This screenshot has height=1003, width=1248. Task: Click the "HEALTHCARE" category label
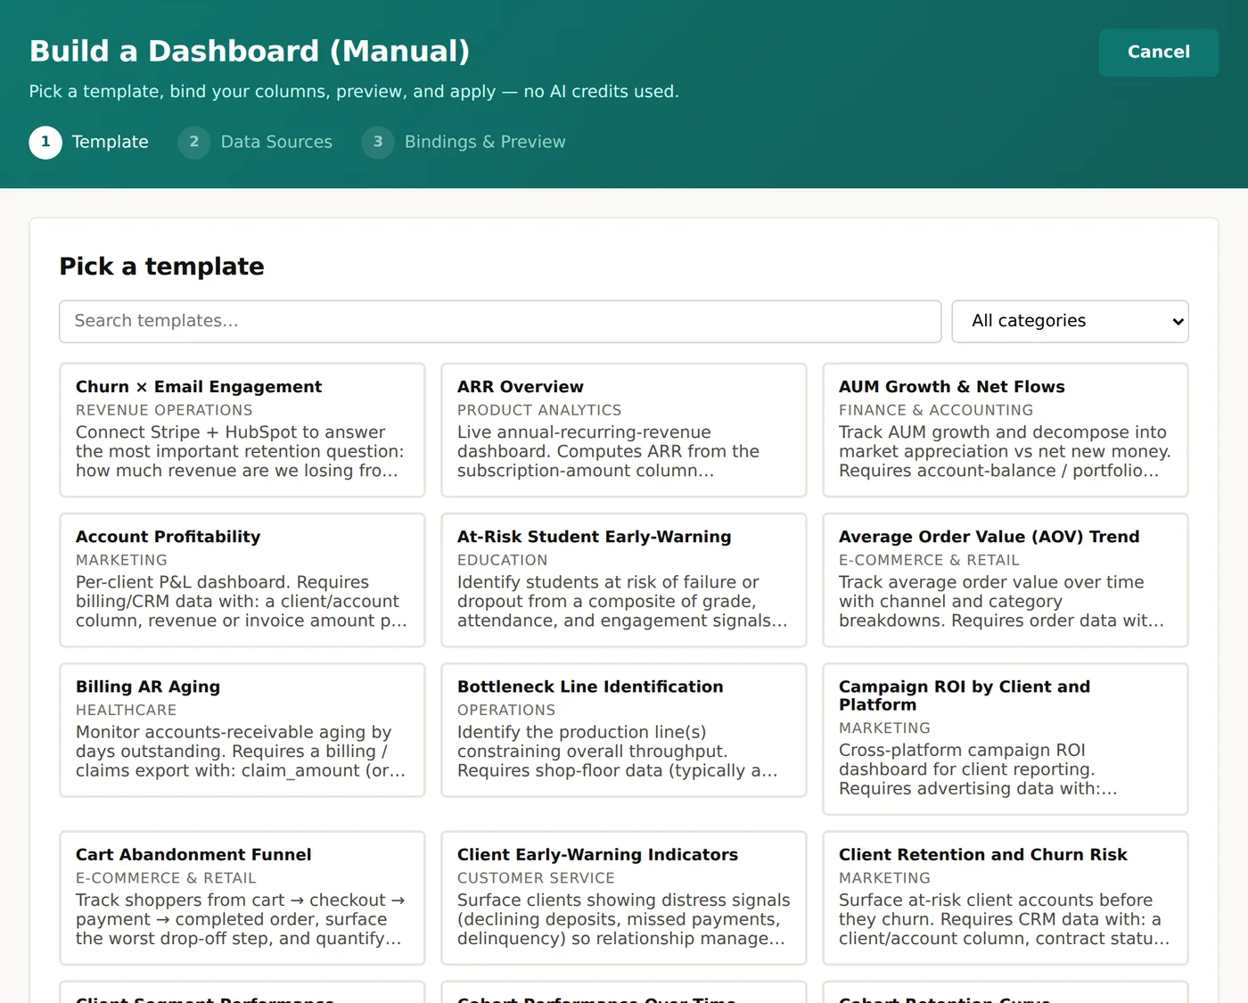126,710
